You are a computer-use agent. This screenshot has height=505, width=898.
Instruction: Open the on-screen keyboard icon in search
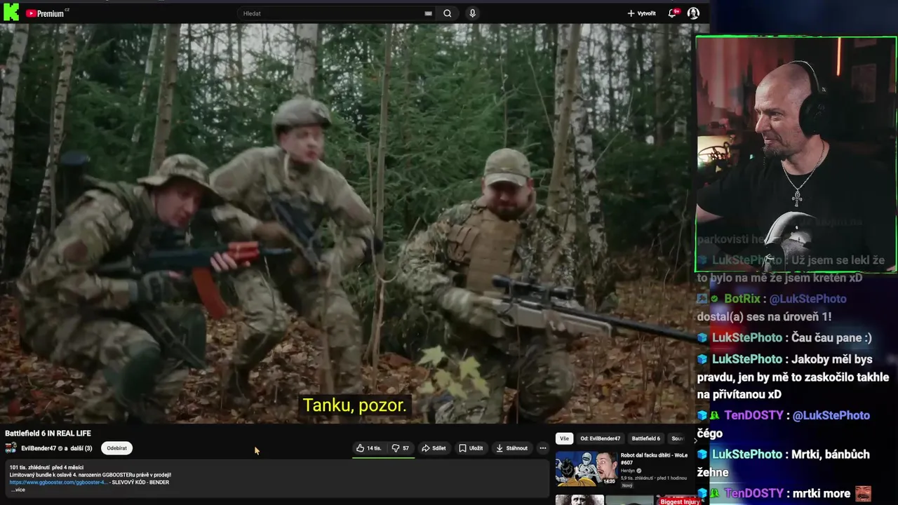pos(428,13)
